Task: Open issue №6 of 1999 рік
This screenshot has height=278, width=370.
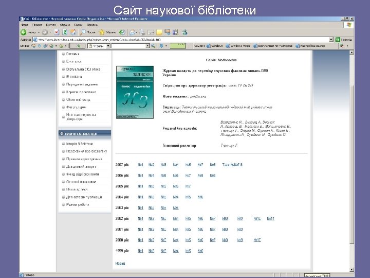Action: [200, 251]
